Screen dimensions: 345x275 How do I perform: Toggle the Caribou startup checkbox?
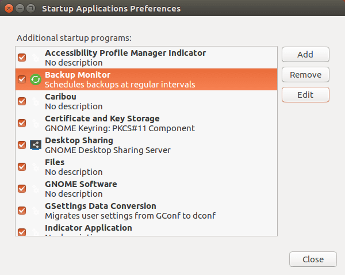22,101
